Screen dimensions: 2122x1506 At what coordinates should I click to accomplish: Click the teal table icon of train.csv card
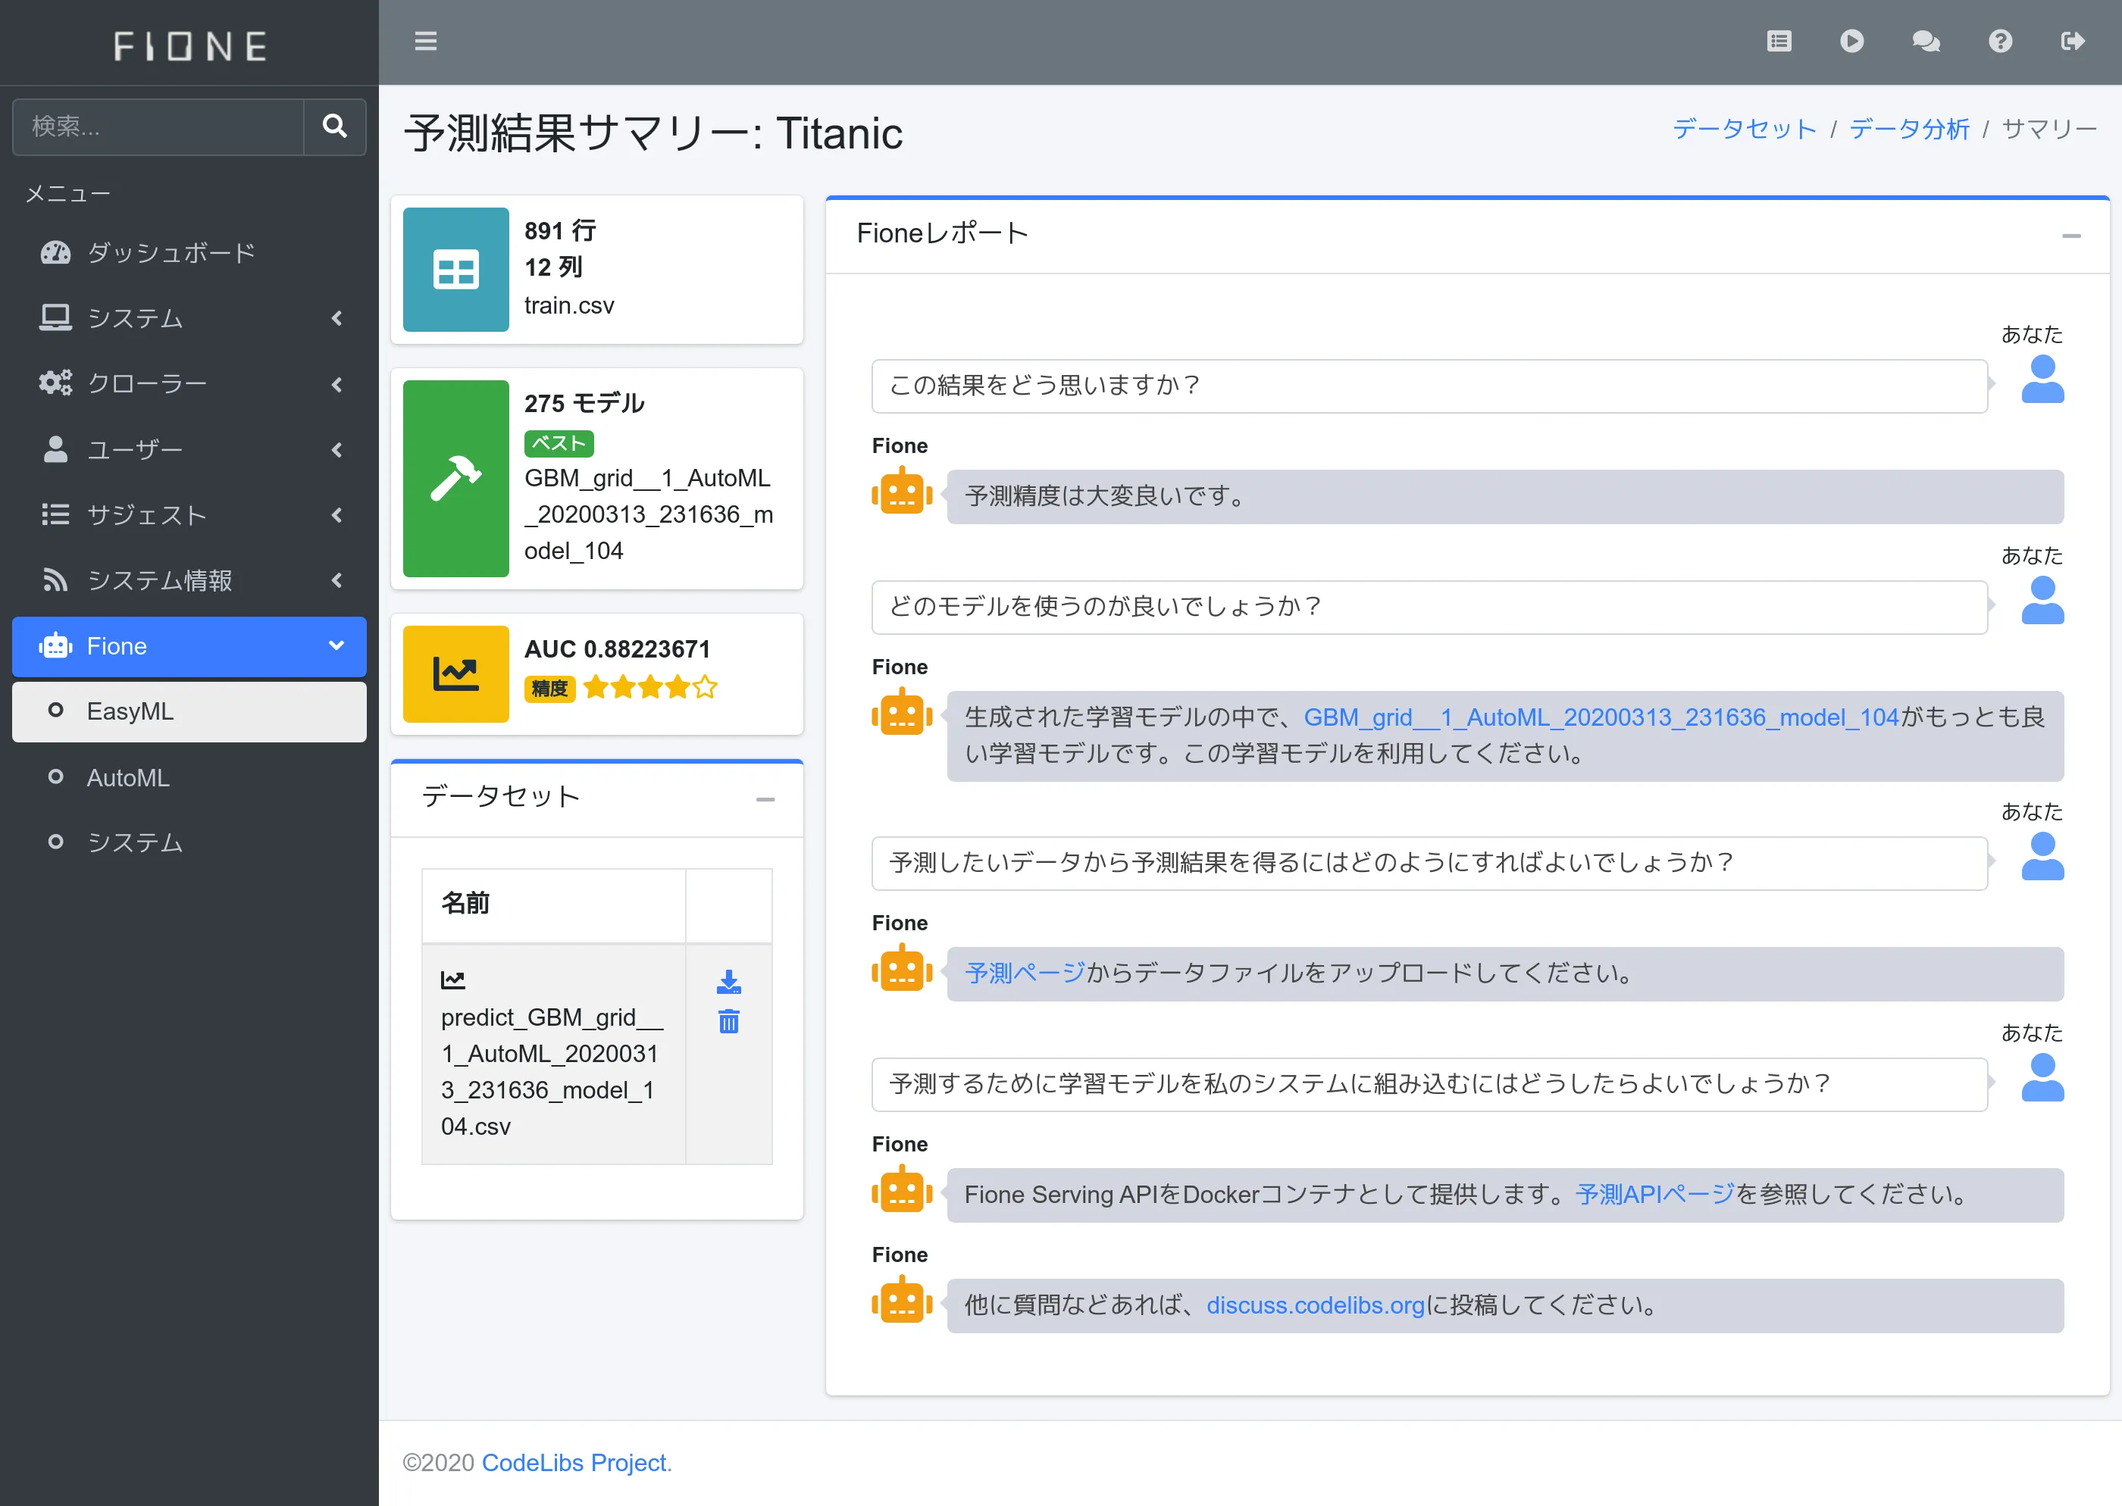455,269
